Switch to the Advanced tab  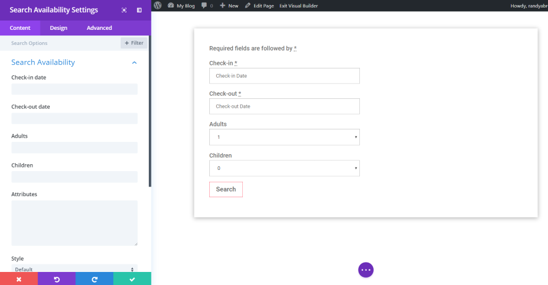pos(99,28)
